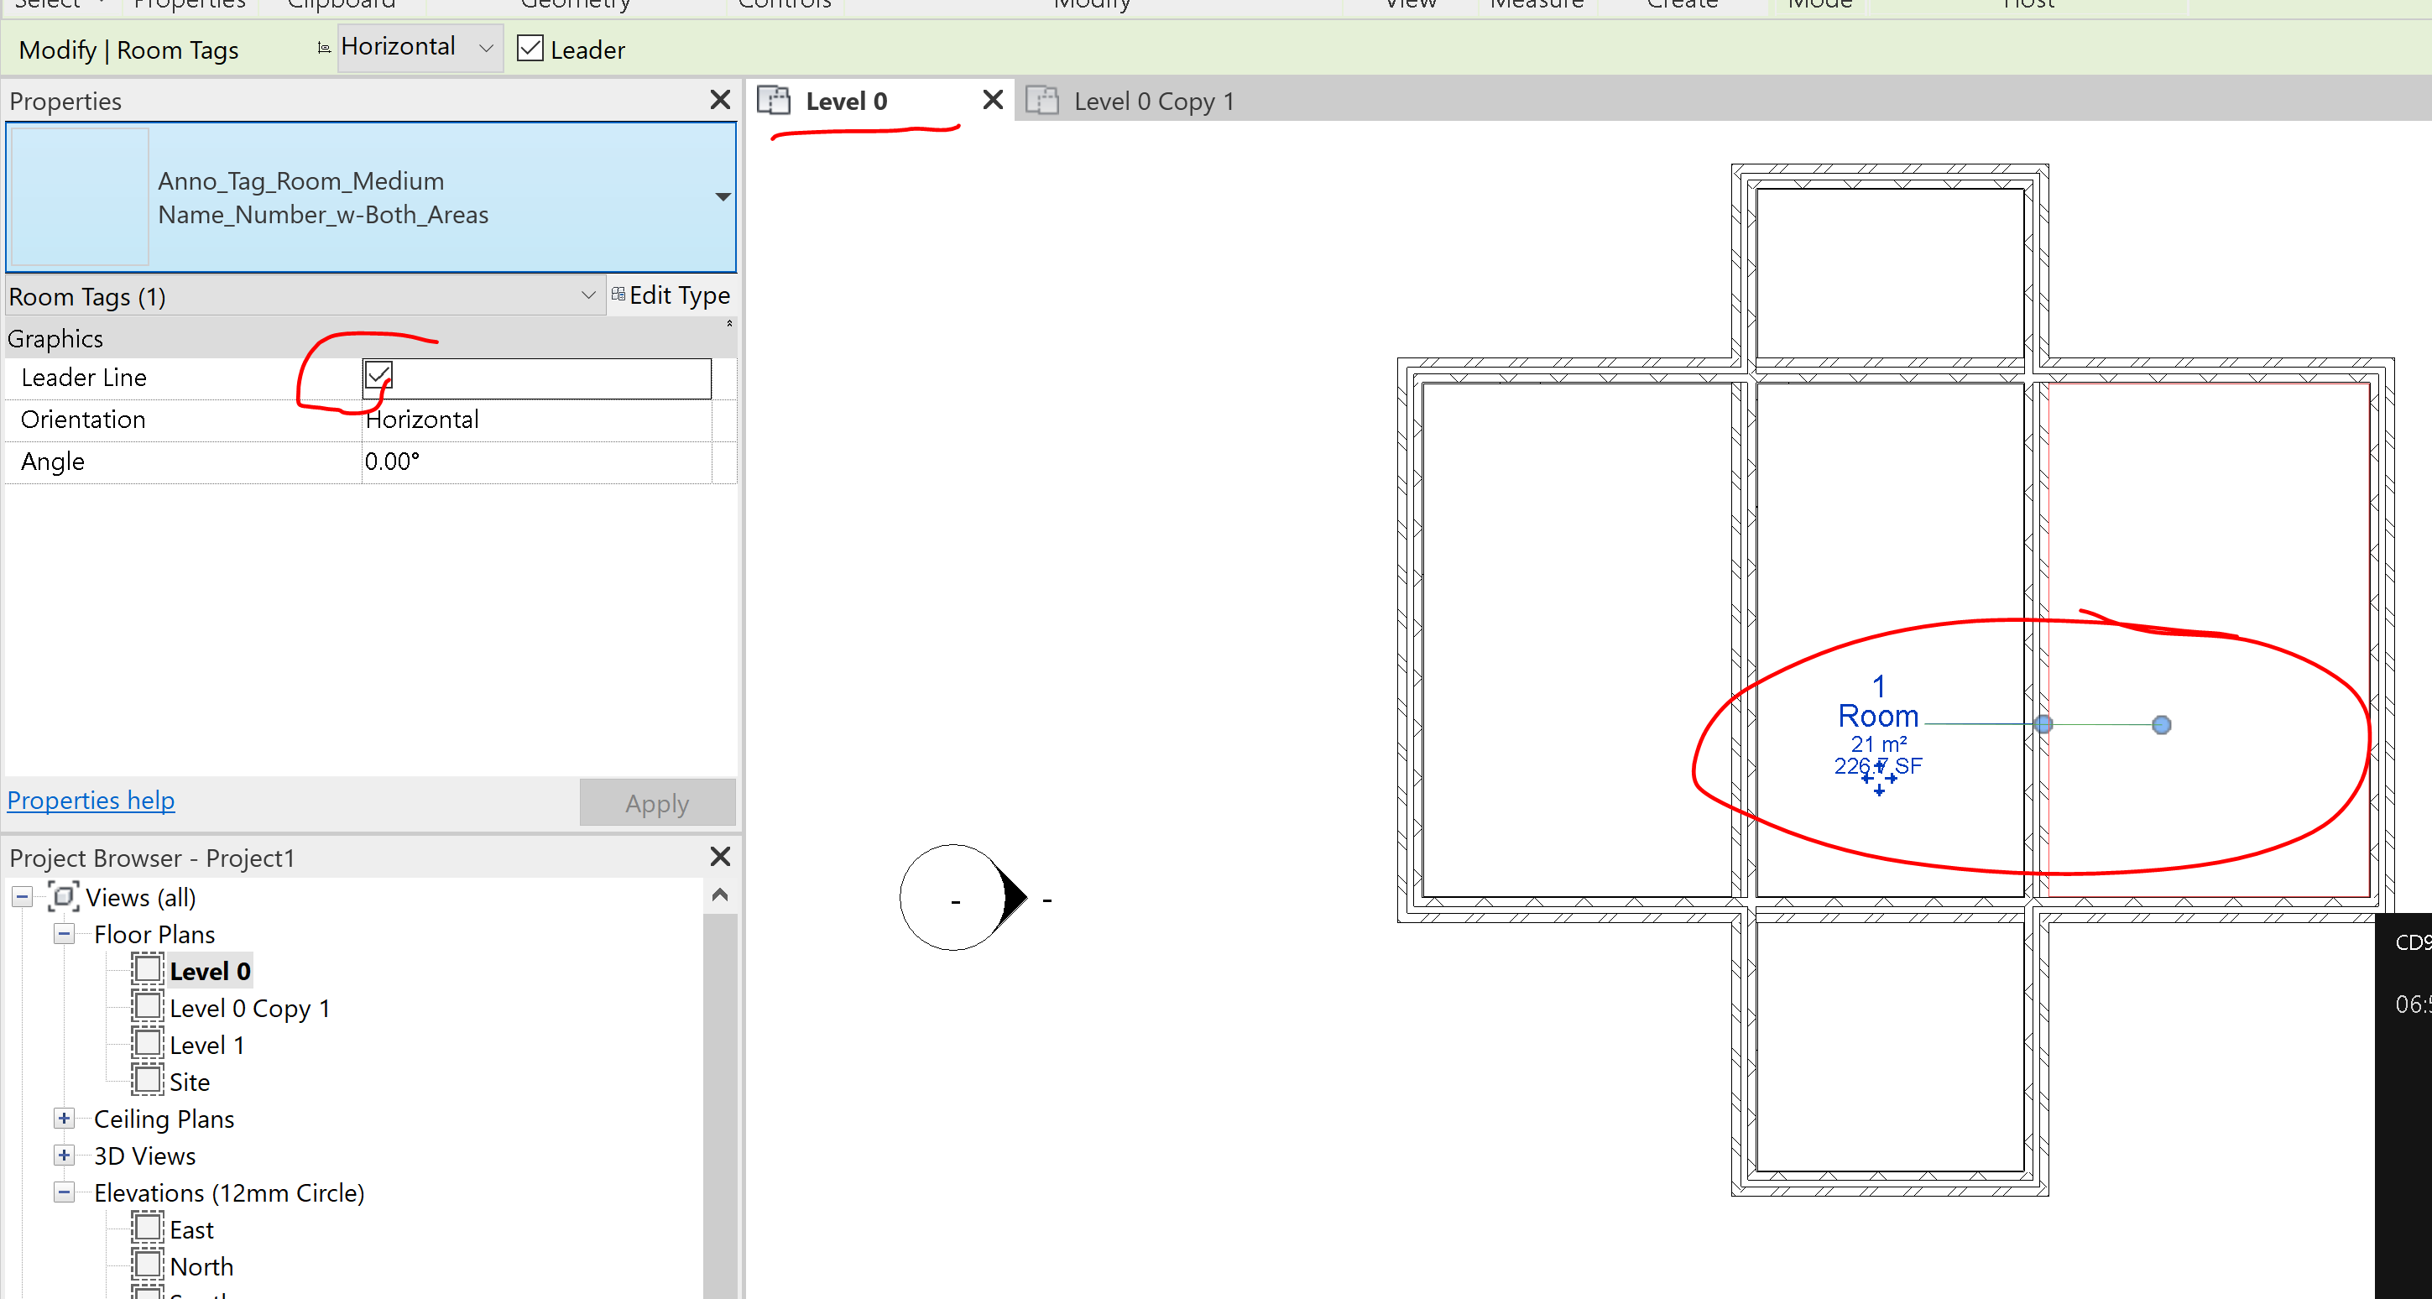Viewport: 2432px width, 1299px height.
Task: Click the Apply button
Action: (x=656, y=801)
